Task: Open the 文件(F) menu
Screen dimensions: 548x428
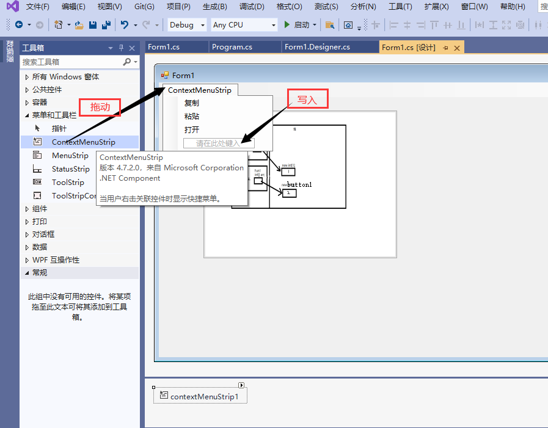Action: [38, 6]
